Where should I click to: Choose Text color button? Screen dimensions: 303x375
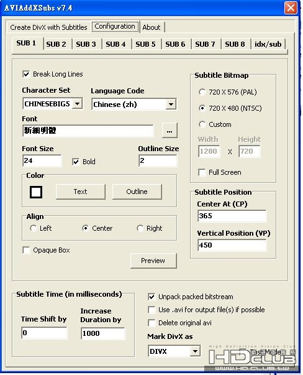coord(81,192)
